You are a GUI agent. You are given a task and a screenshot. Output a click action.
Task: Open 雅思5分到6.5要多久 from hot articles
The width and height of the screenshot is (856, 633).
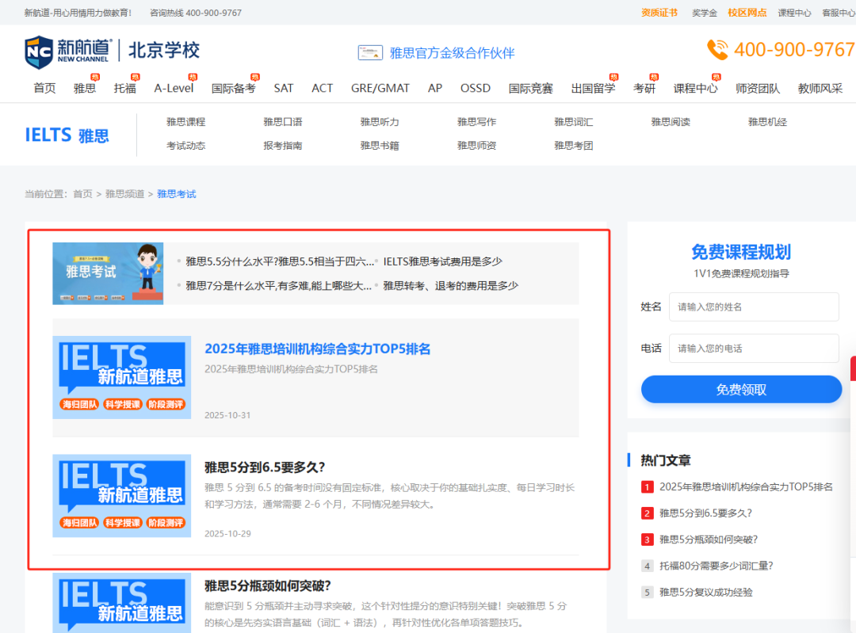click(705, 513)
